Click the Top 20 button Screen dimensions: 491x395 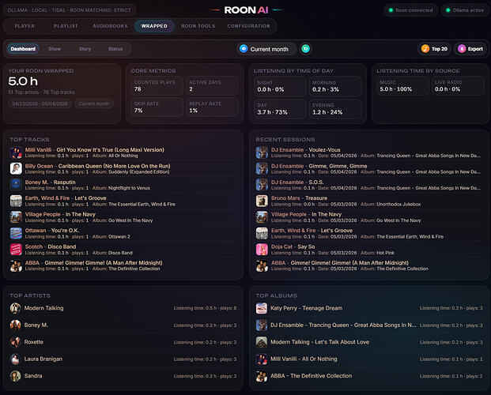(x=434, y=49)
